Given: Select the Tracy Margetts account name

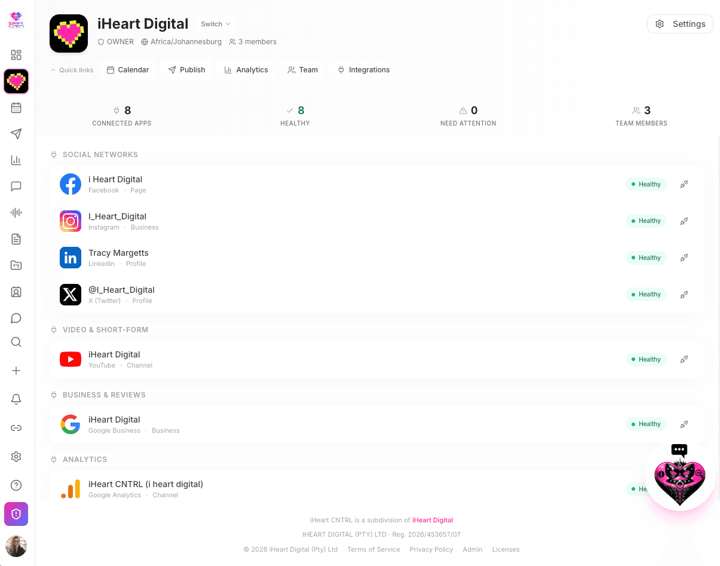Looking at the screenshot, I should (118, 253).
